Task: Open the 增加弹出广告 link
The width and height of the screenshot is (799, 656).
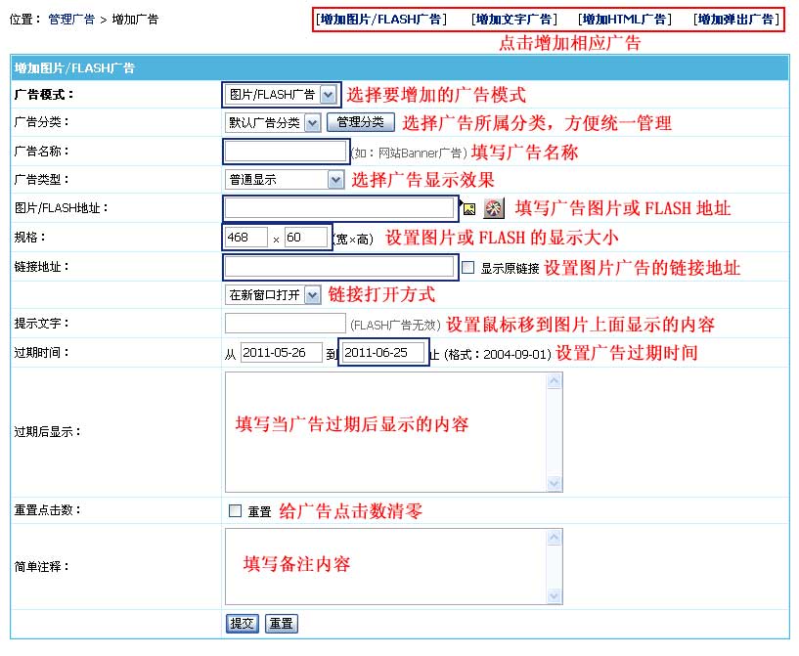Action: click(x=735, y=19)
